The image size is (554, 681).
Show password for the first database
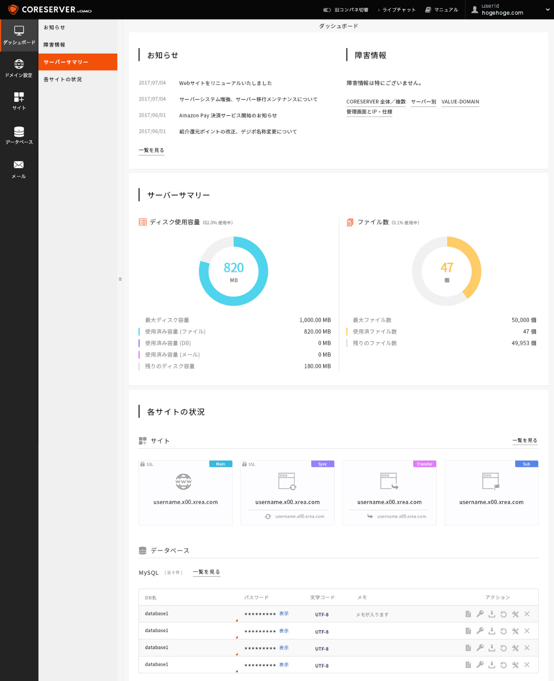click(284, 614)
